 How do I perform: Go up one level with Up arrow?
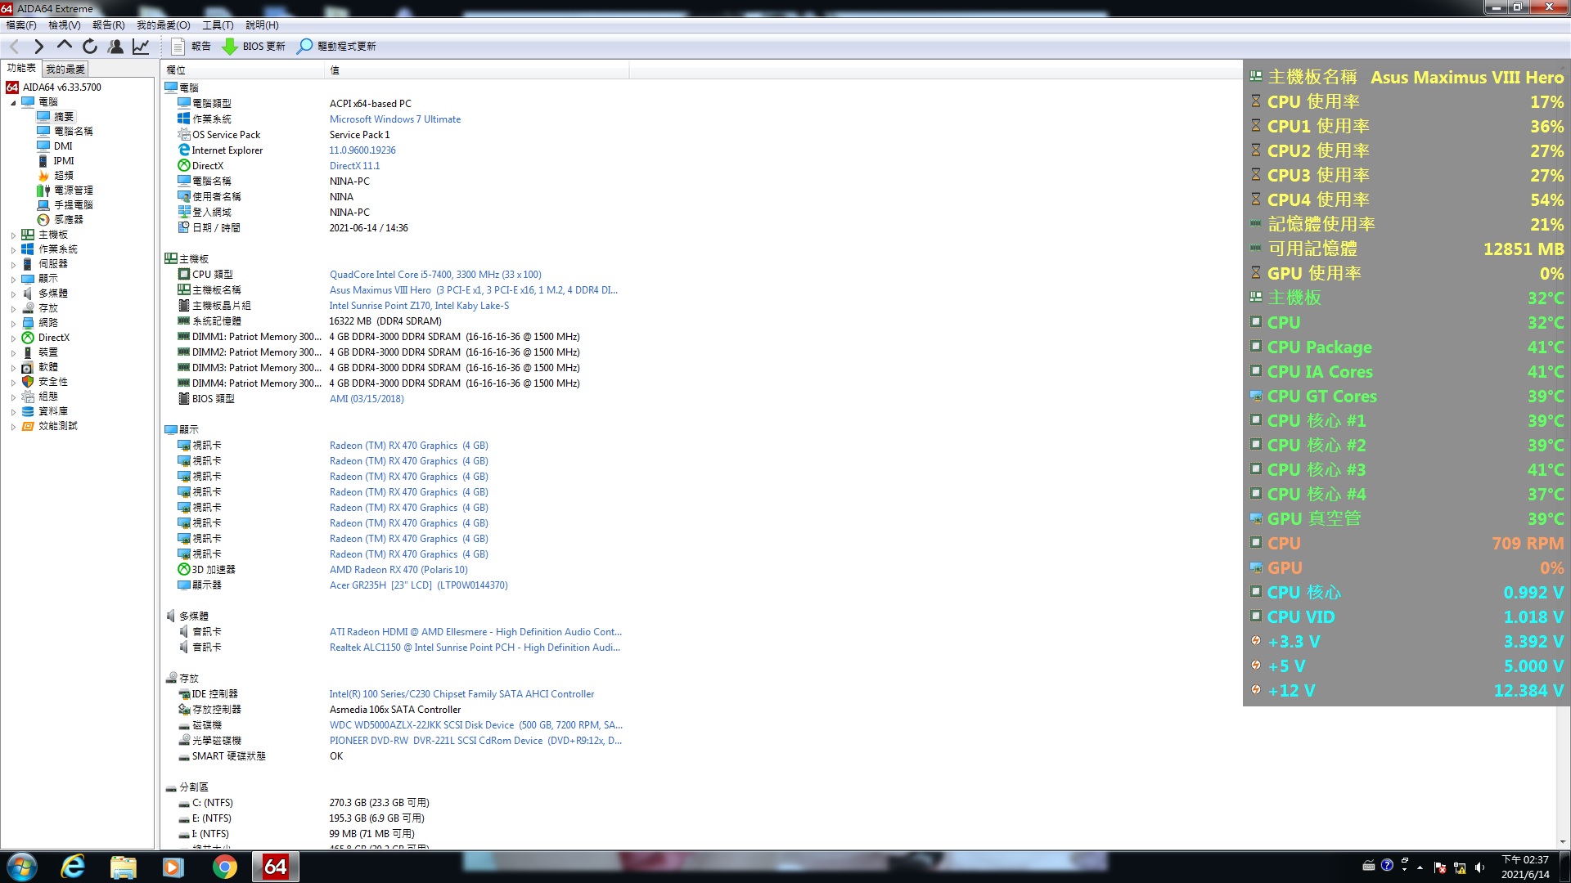[64, 46]
